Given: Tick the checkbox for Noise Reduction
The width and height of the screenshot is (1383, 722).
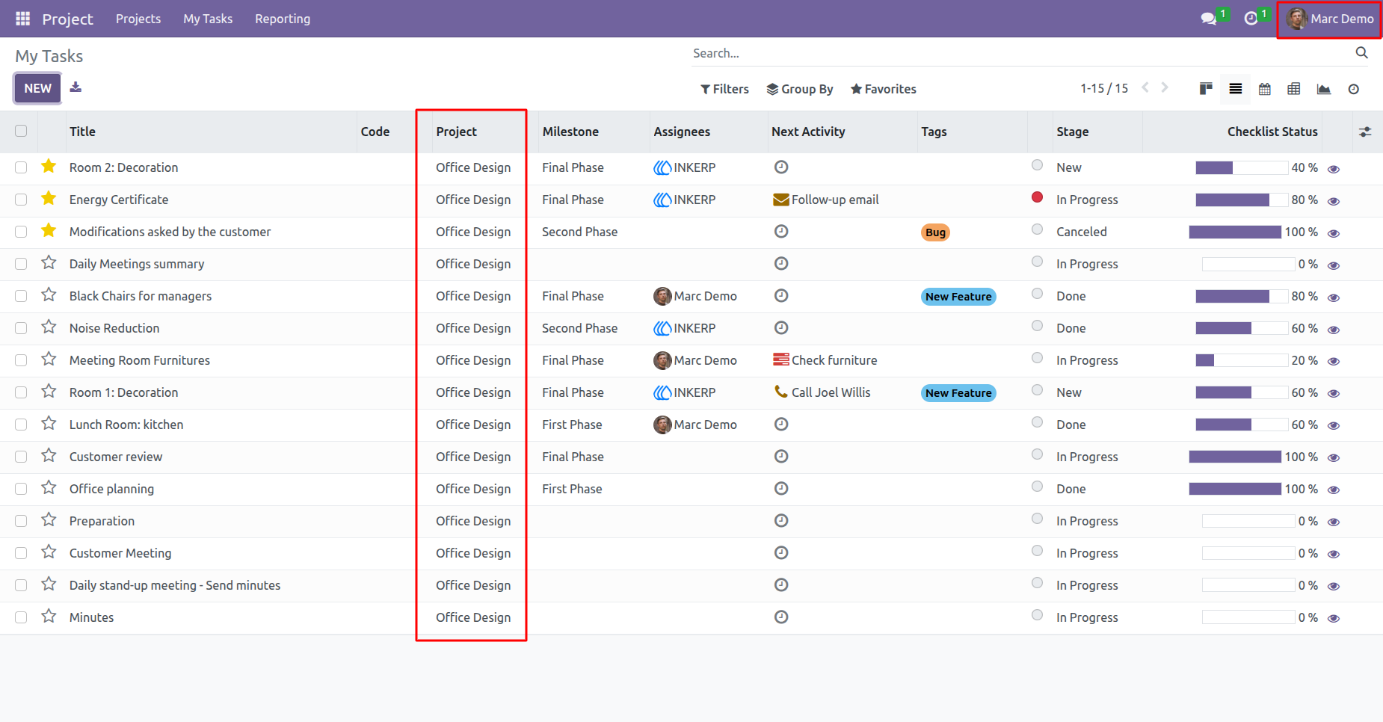Looking at the screenshot, I should (x=21, y=328).
